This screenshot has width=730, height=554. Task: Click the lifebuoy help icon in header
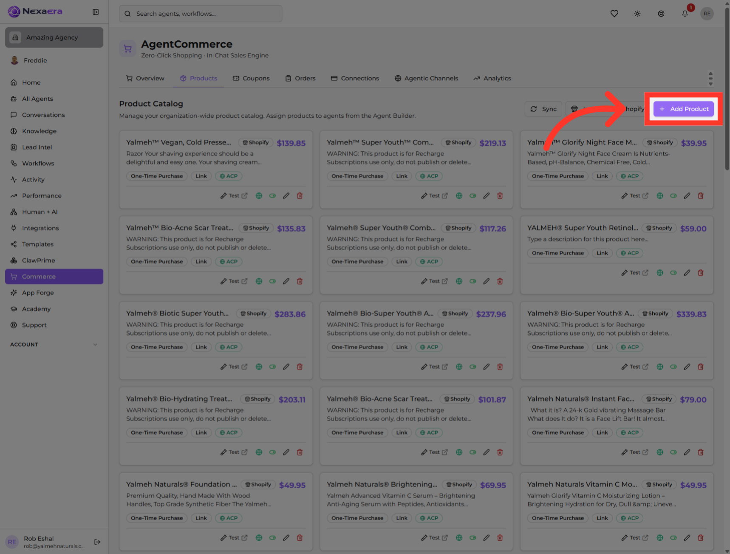(x=661, y=14)
